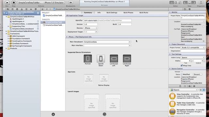Screen dimensions: 209x117
Task: Expand the Supporting Files group
Action: pyautogui.click(x=8, y=26)
